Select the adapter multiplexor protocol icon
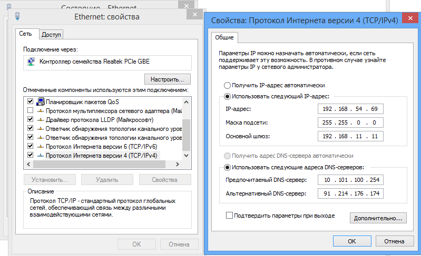Screen dimensions: 421x256 [x=41, y=111]
